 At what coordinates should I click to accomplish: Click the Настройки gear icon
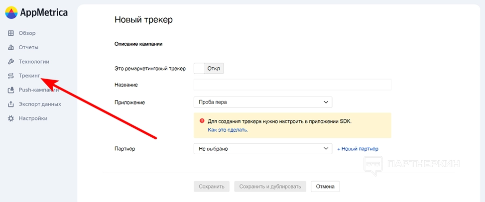pos(11,118)
